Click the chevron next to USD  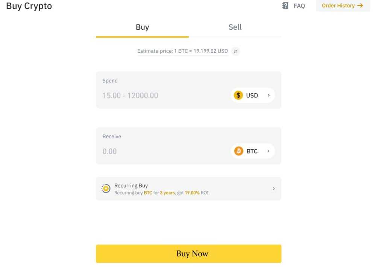[x=268, y=95]
